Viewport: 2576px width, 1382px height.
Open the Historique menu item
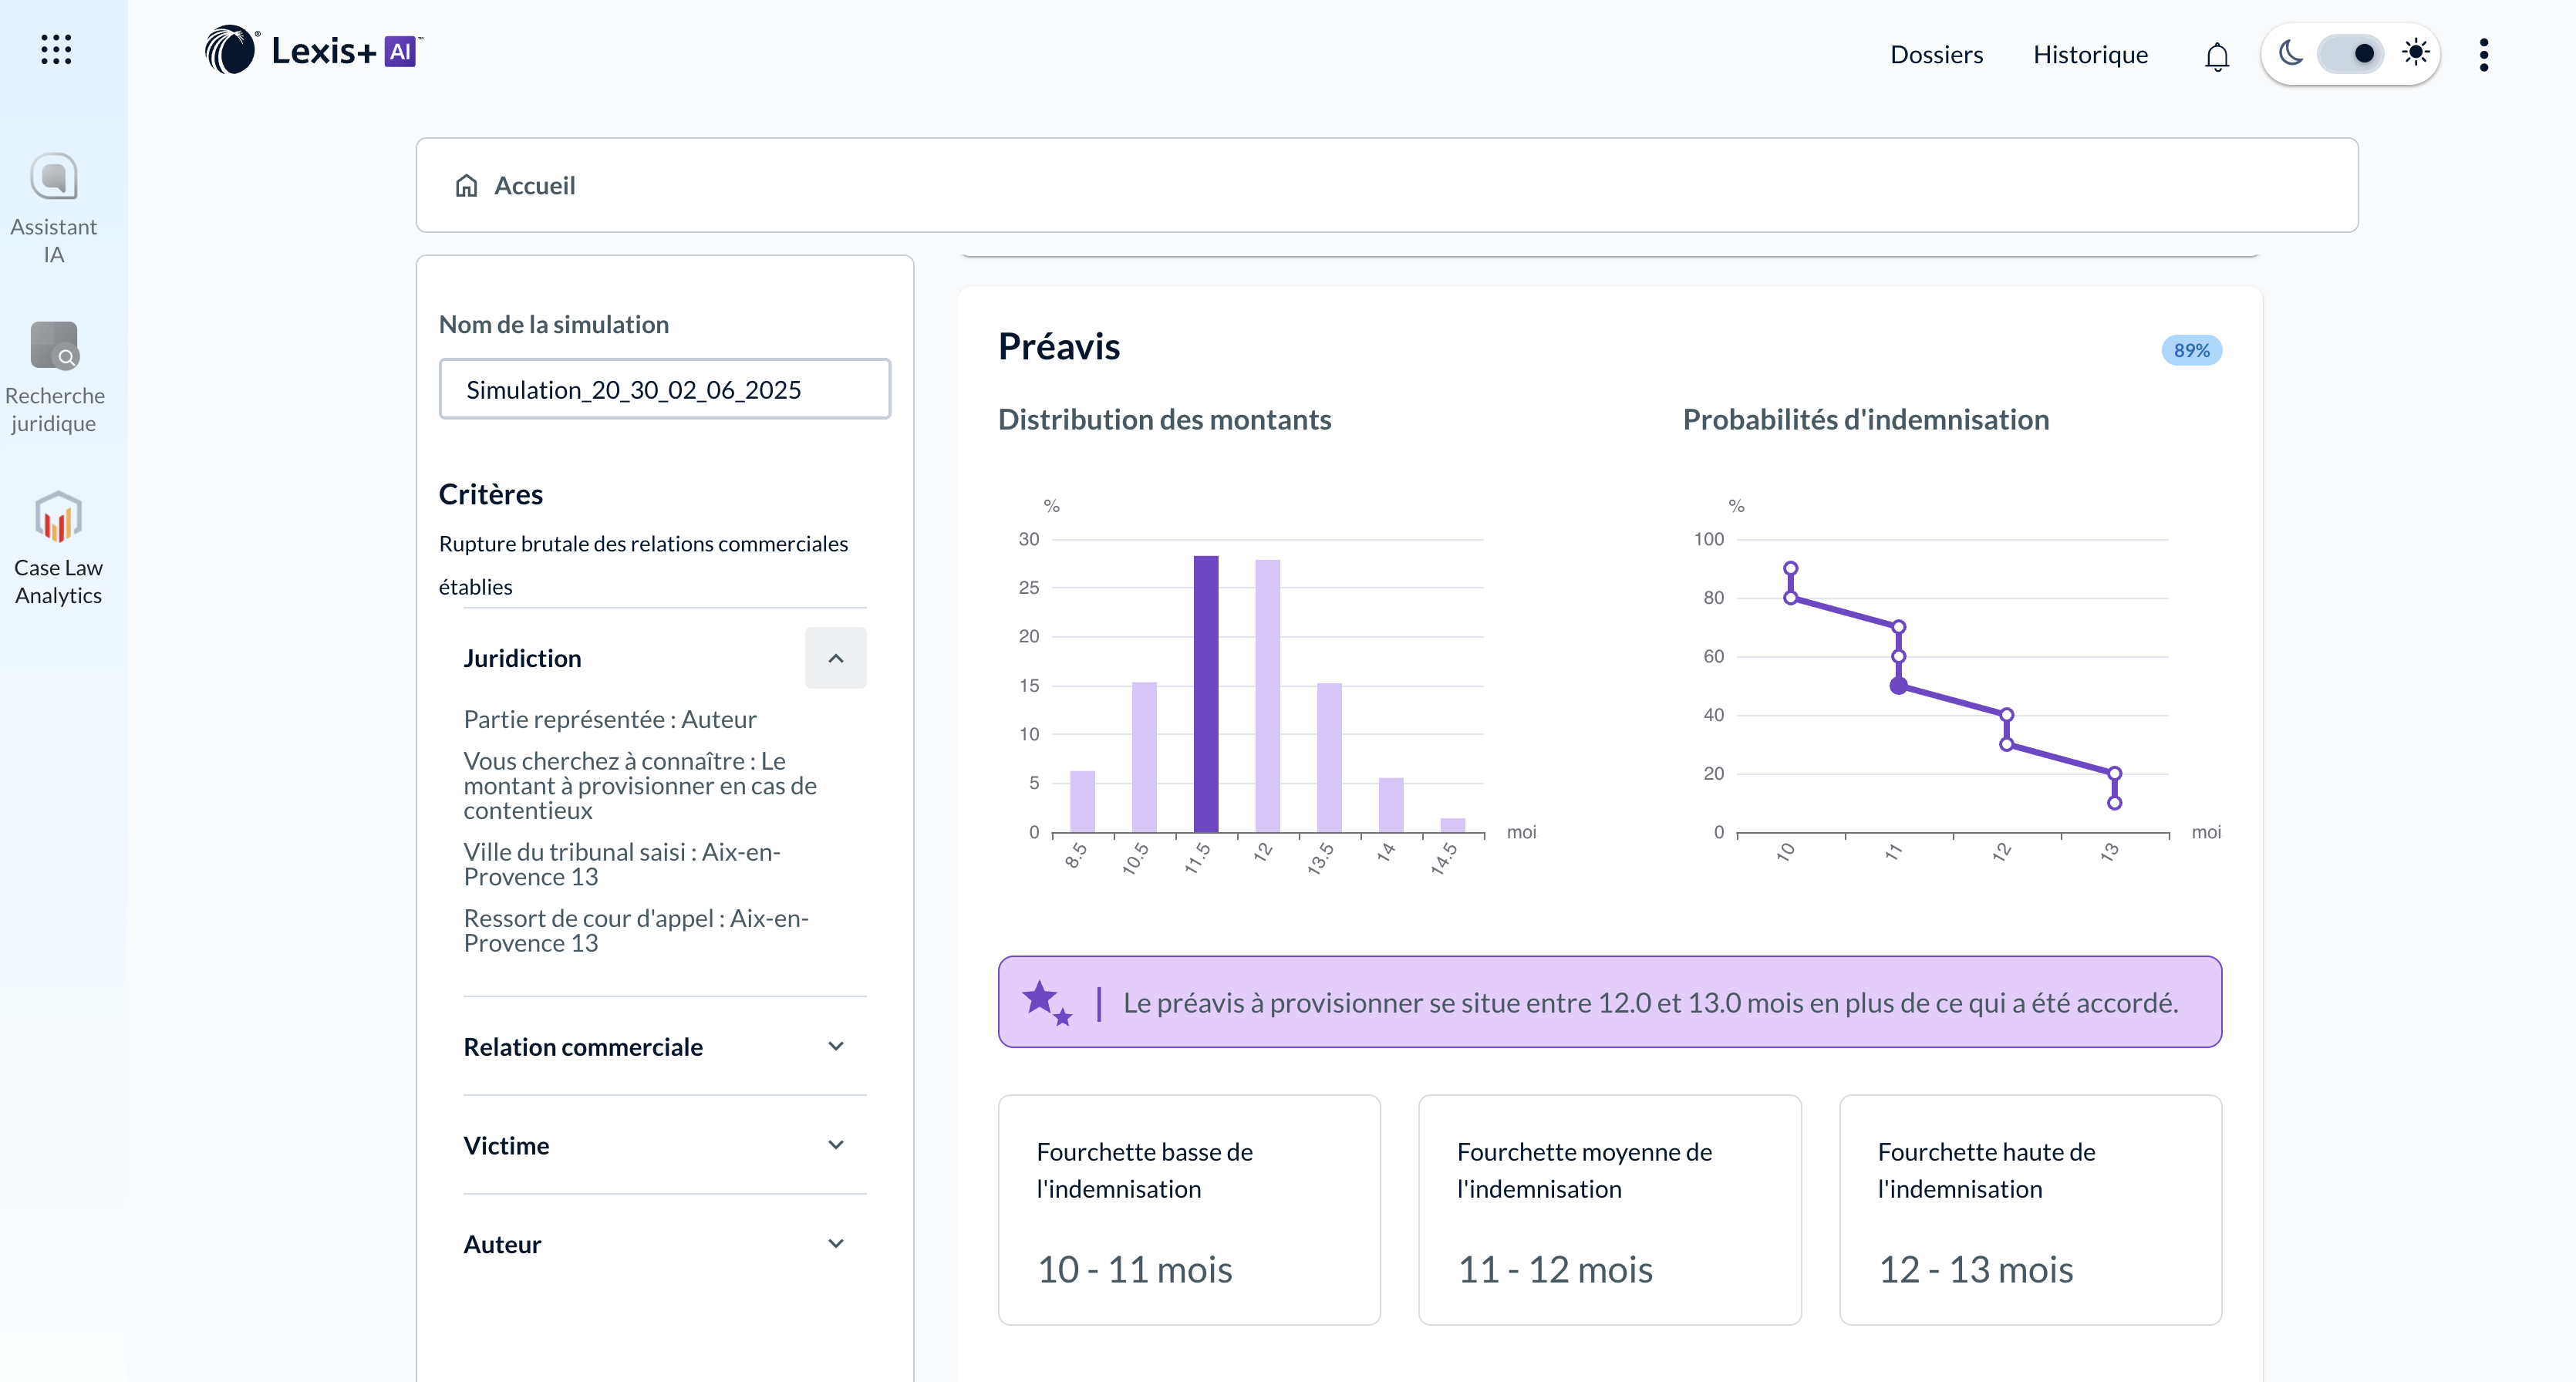(2089, 55)
